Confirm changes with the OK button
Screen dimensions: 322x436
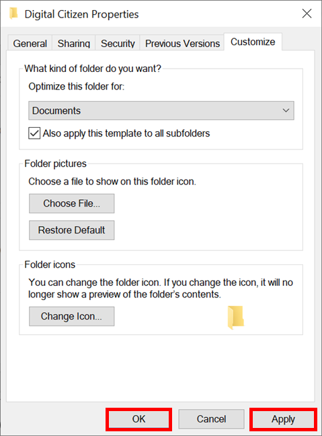click(x=138, y=419)
